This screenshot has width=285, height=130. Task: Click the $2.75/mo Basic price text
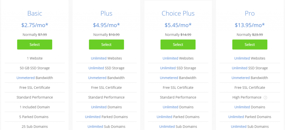pos(35,25)
